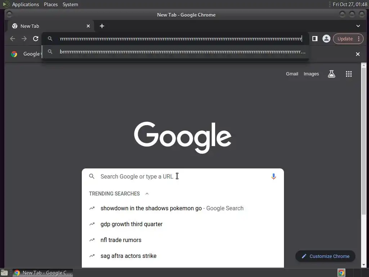Dismiss the infobar with X
This screenshot has width=369, height=277.
(358, 54)
